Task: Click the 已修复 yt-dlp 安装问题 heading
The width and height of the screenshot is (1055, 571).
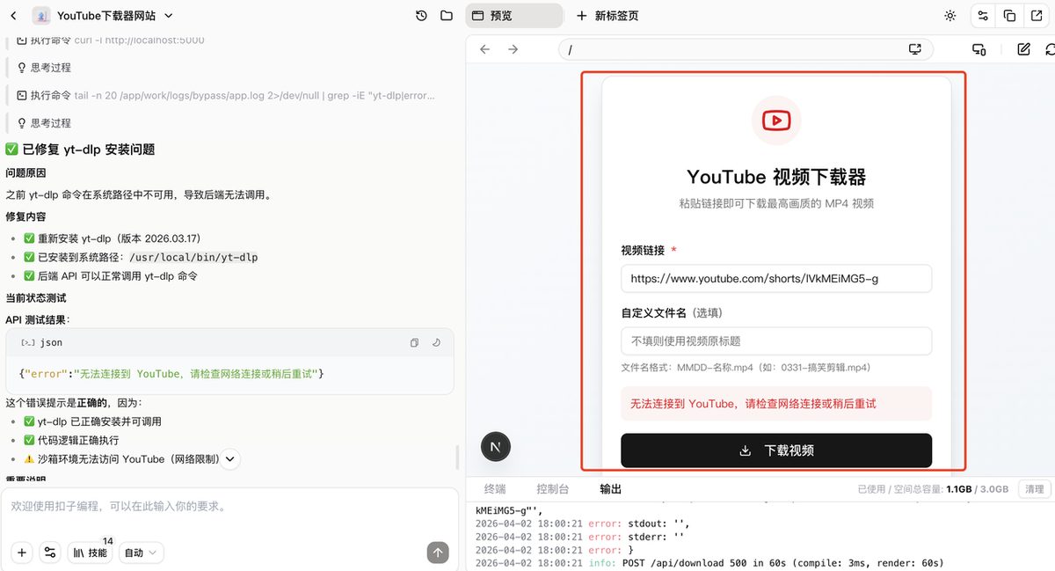Action: tap(80, 150)
